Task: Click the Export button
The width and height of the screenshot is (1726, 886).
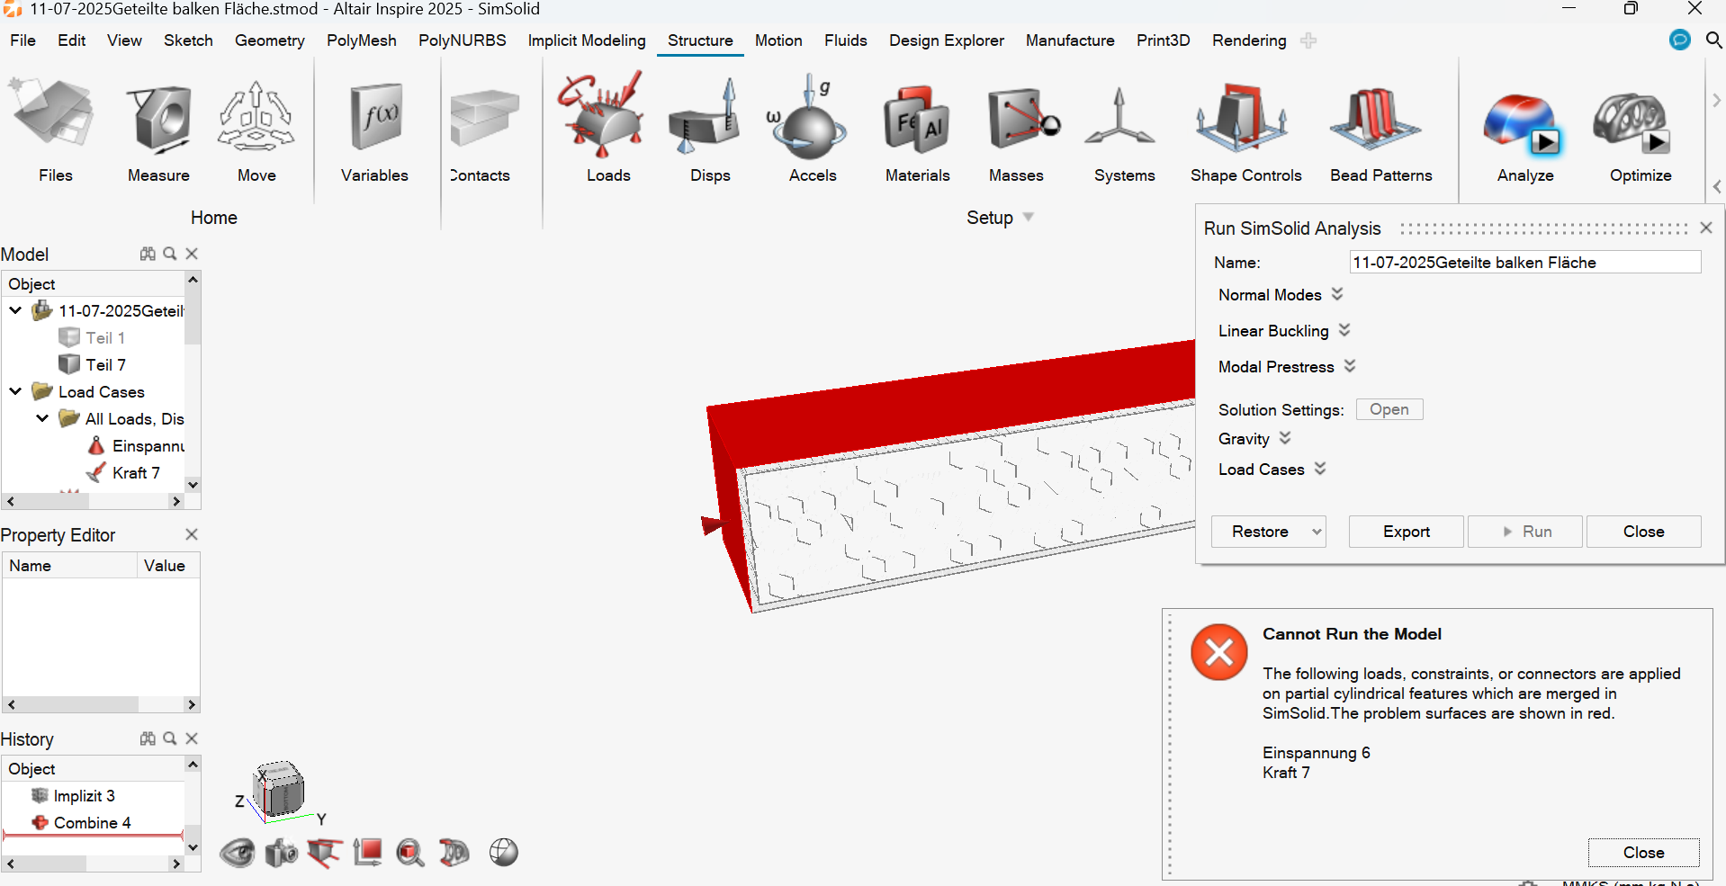Action: [x=1407, y=532]
